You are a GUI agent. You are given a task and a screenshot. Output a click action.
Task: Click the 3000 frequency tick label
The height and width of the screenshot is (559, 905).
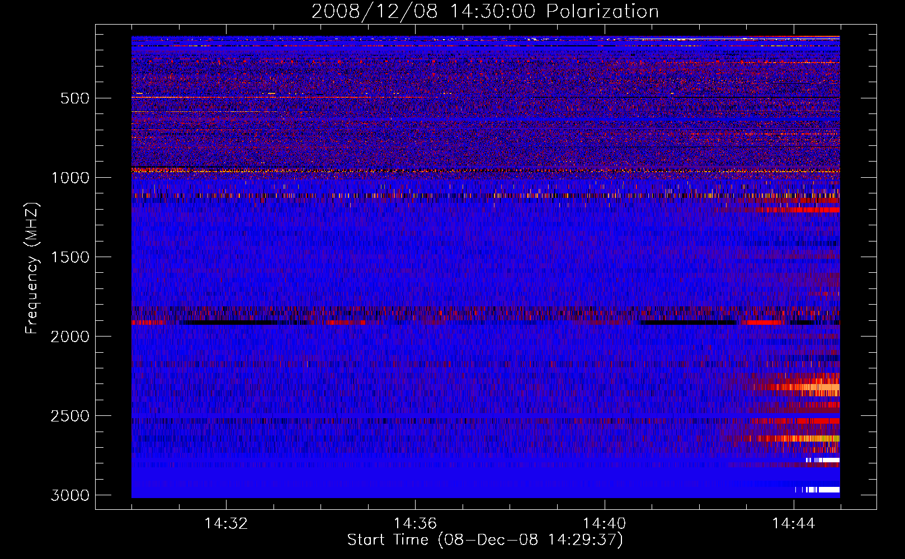coord(70,495)
